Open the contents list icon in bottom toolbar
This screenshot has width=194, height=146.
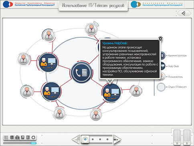pyautogui.click(x=6, y=138)
